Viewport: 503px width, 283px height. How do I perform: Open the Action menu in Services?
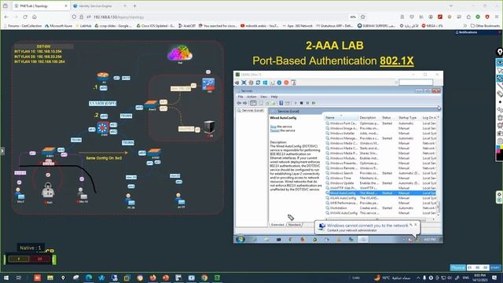[x=251, y=97]
